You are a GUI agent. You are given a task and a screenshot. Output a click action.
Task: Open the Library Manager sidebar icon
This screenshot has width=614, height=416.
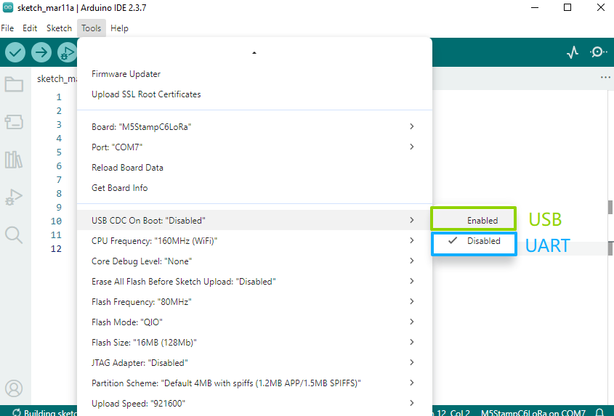point(14,160)
